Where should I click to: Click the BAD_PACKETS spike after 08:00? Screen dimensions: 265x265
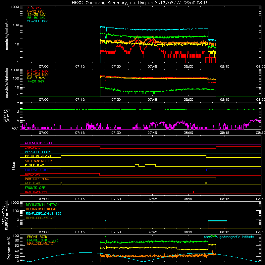[x=193, y=192]
